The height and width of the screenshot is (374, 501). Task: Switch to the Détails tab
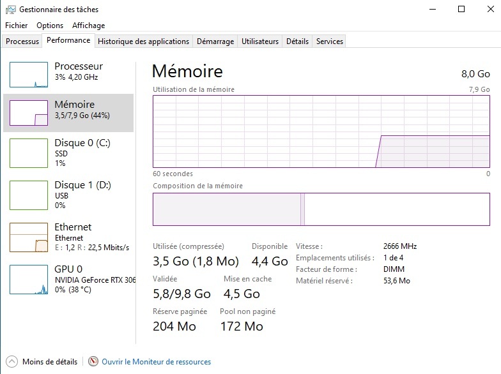297,41
